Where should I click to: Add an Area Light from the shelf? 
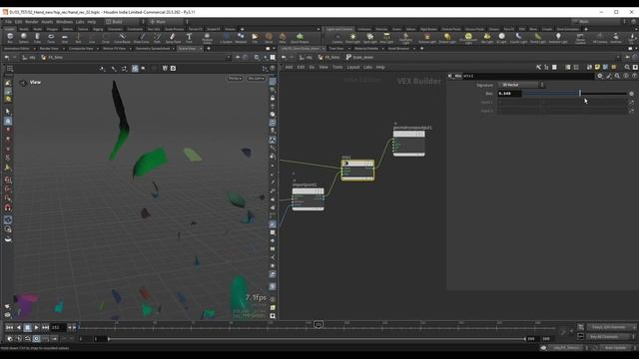(x=386, y=38)
